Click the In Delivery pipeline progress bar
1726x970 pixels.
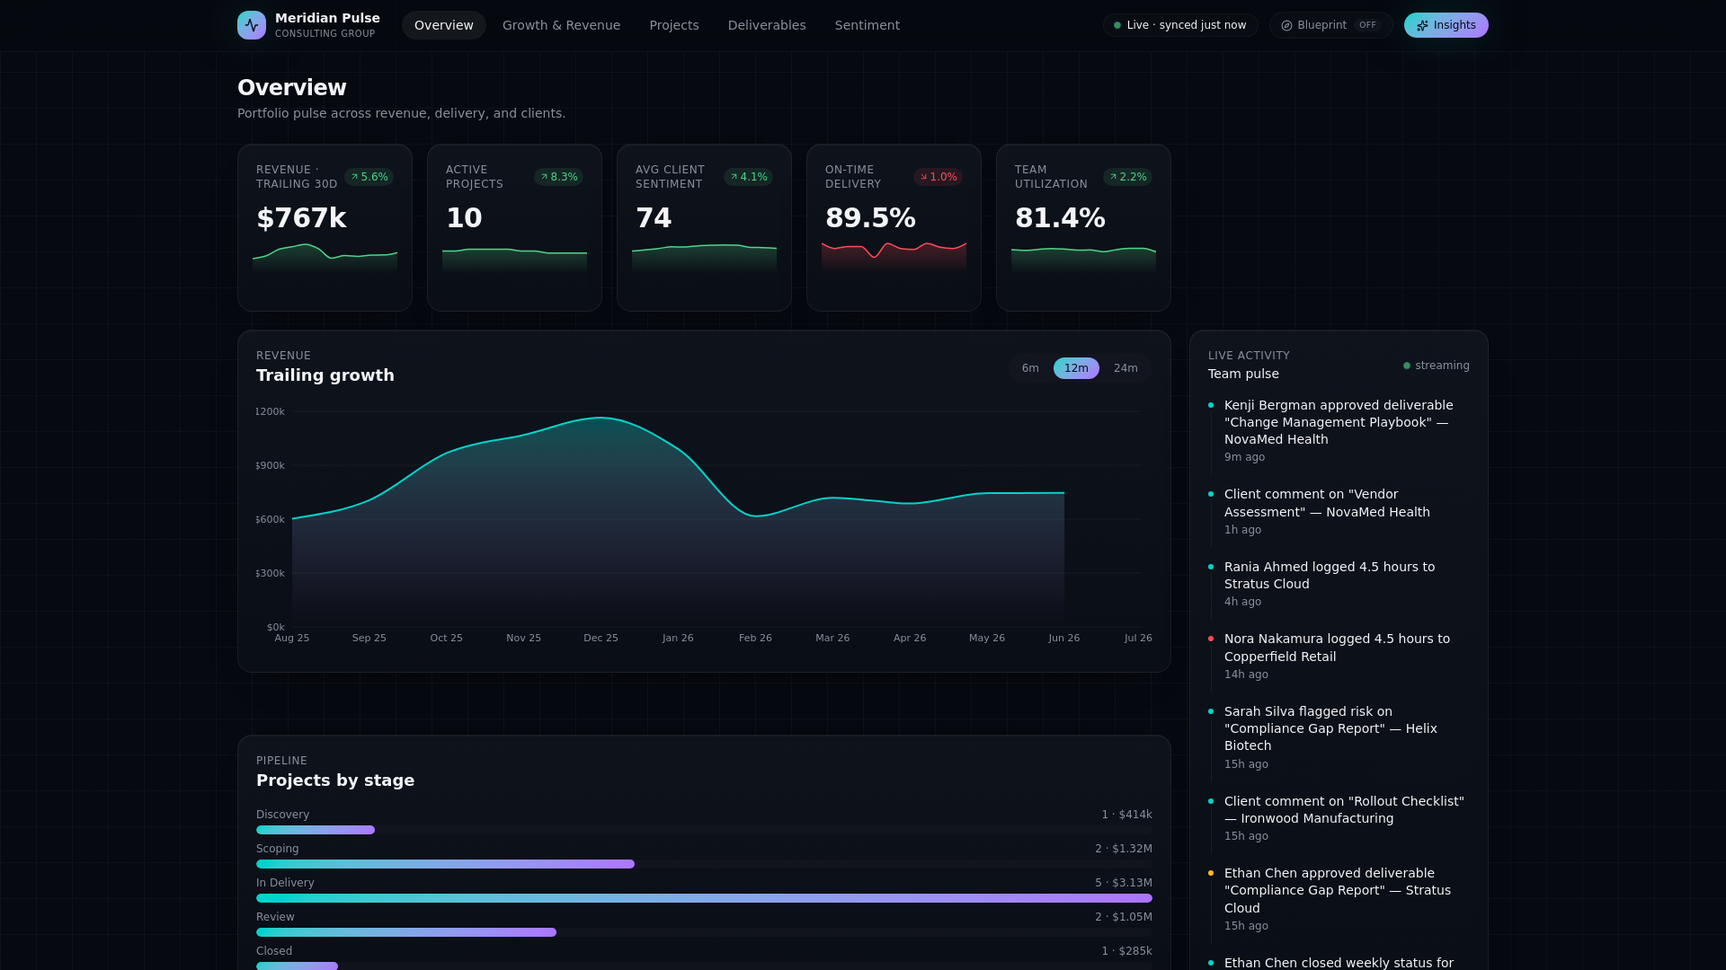pyautogui.click(x=704, y=898)
